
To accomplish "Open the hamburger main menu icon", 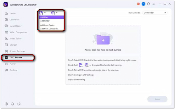I will coord(154,4).
